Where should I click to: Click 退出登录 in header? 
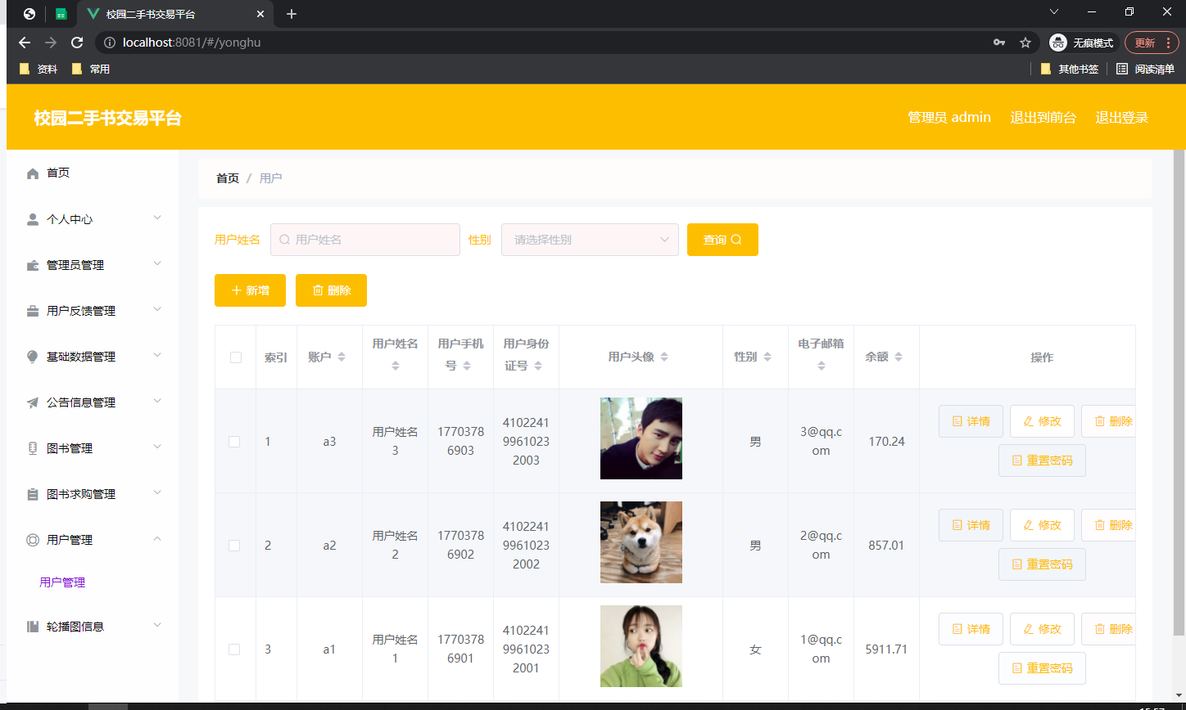click(1122, 117)
